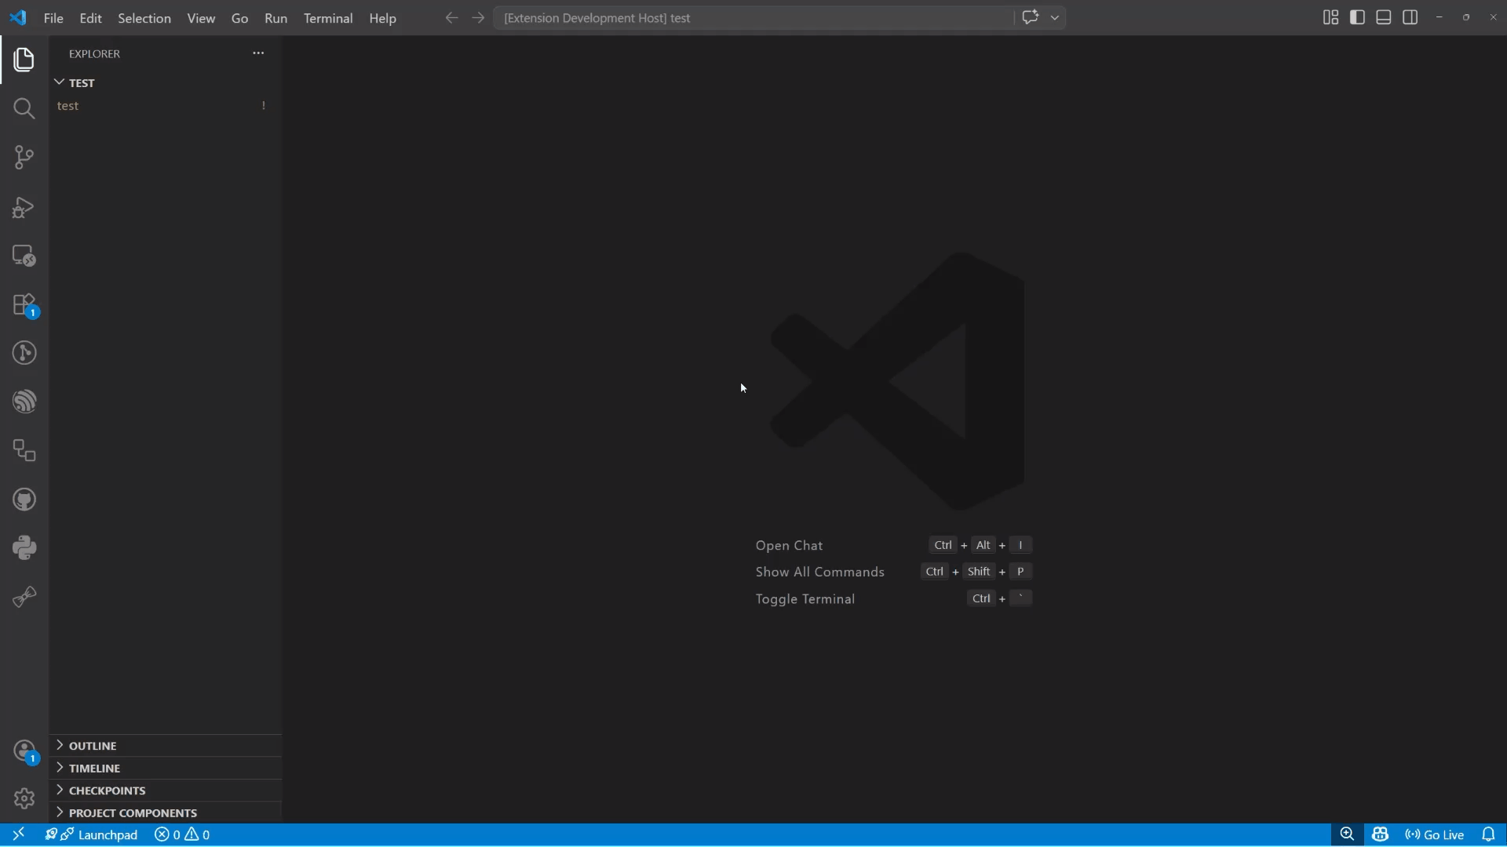This screenshot has height=847, width=1507.
Task: Open the Source Control view
Action: pyautogui.click(x=24, y=158)
